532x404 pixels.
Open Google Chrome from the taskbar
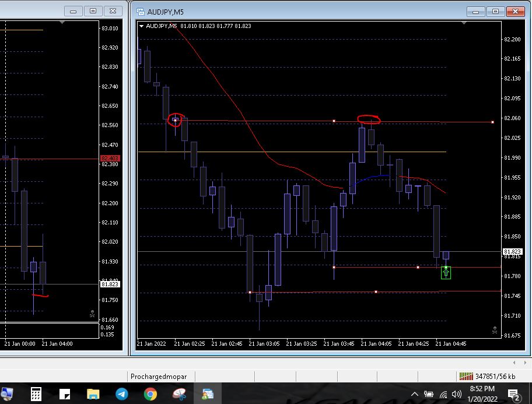(150, 394)
